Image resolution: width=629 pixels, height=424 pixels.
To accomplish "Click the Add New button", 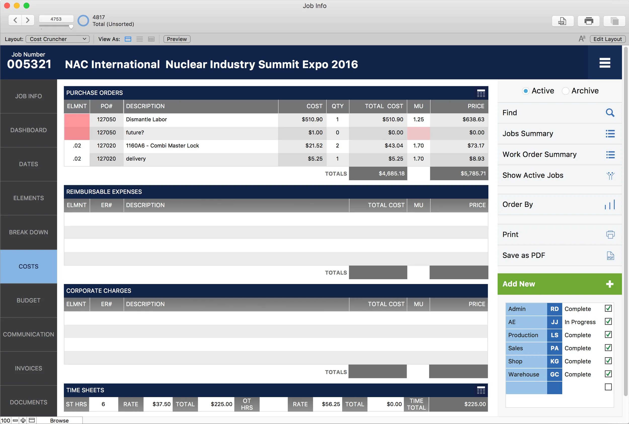I will pos(559,284).
